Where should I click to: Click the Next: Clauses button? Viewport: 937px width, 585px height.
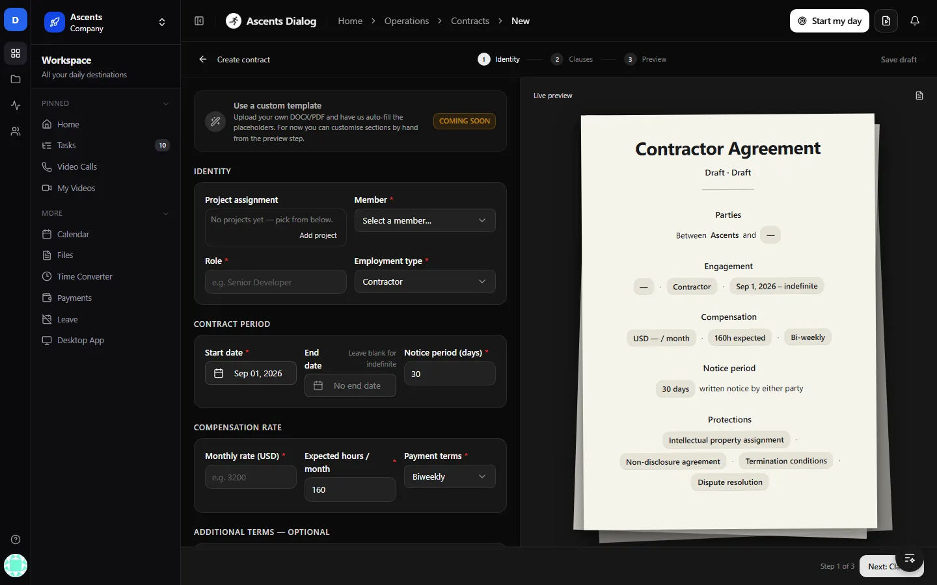[x=891, y=566]
